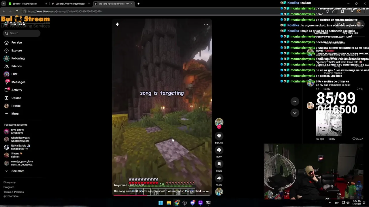Expand See more following accounts
The width and height of the screenshot is (369, 207).
click(18, 171)
